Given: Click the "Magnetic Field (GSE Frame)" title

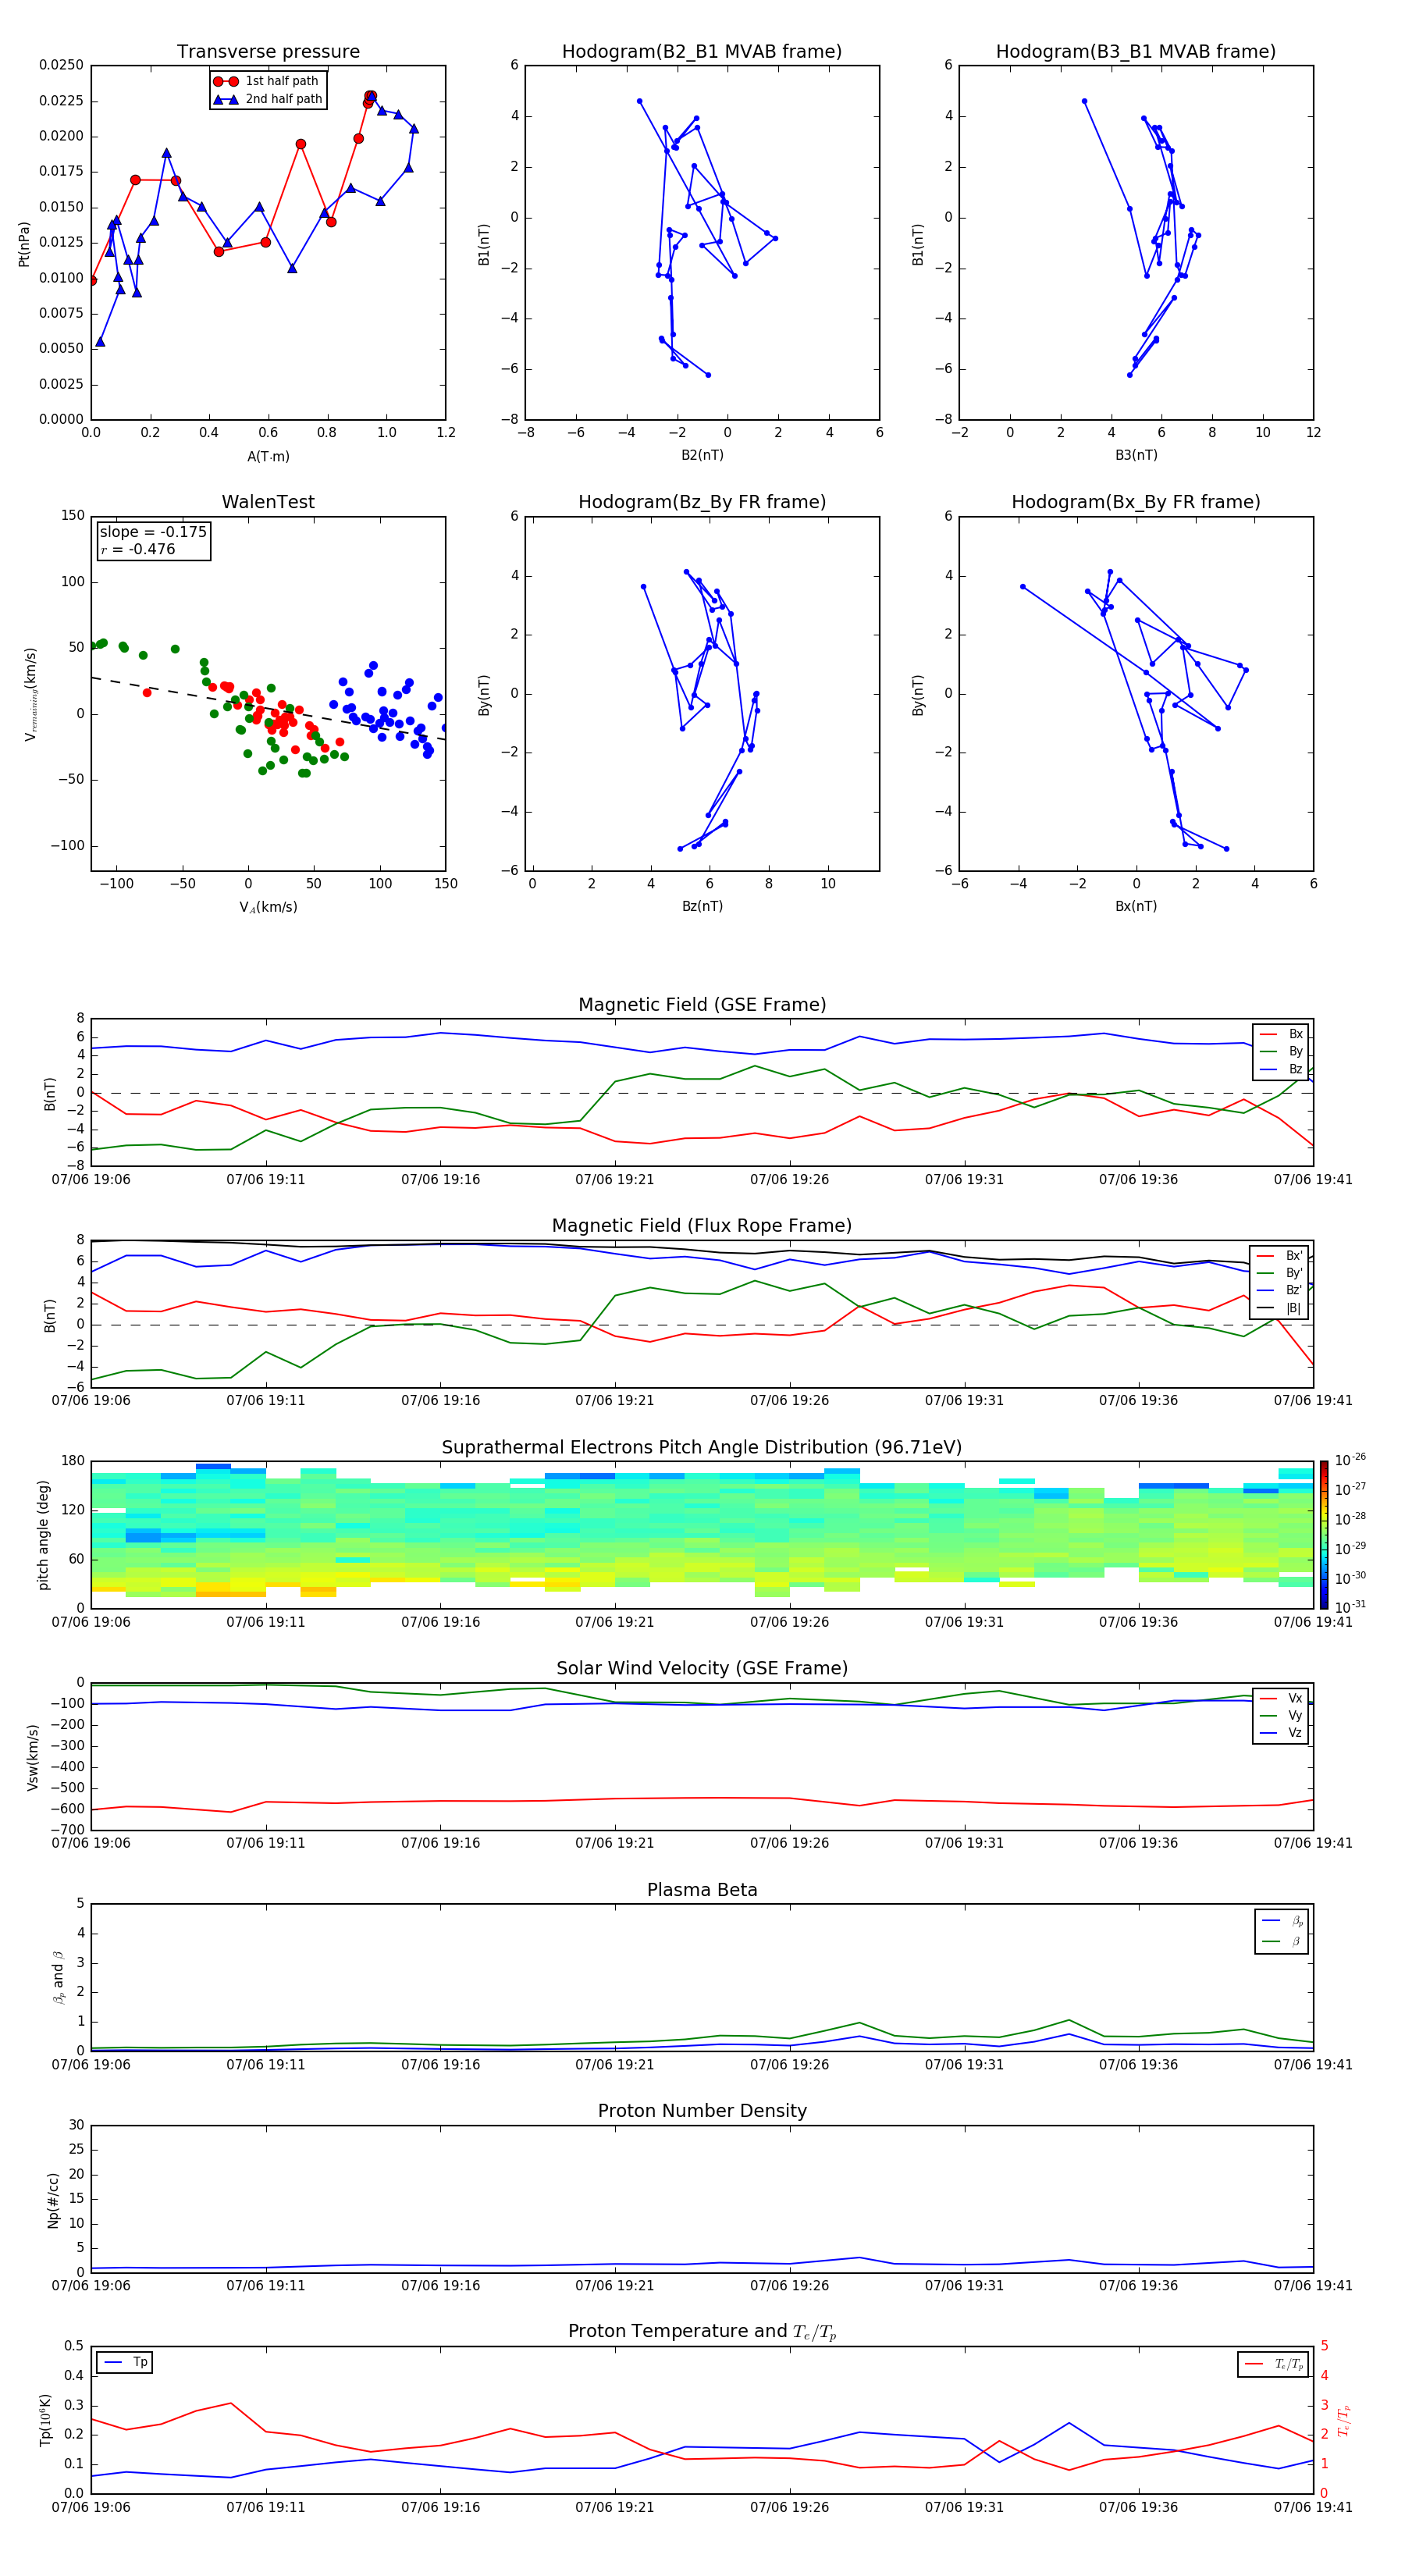Looking at the screenshot, I should pyautogui.click(x=702, y=1005).
